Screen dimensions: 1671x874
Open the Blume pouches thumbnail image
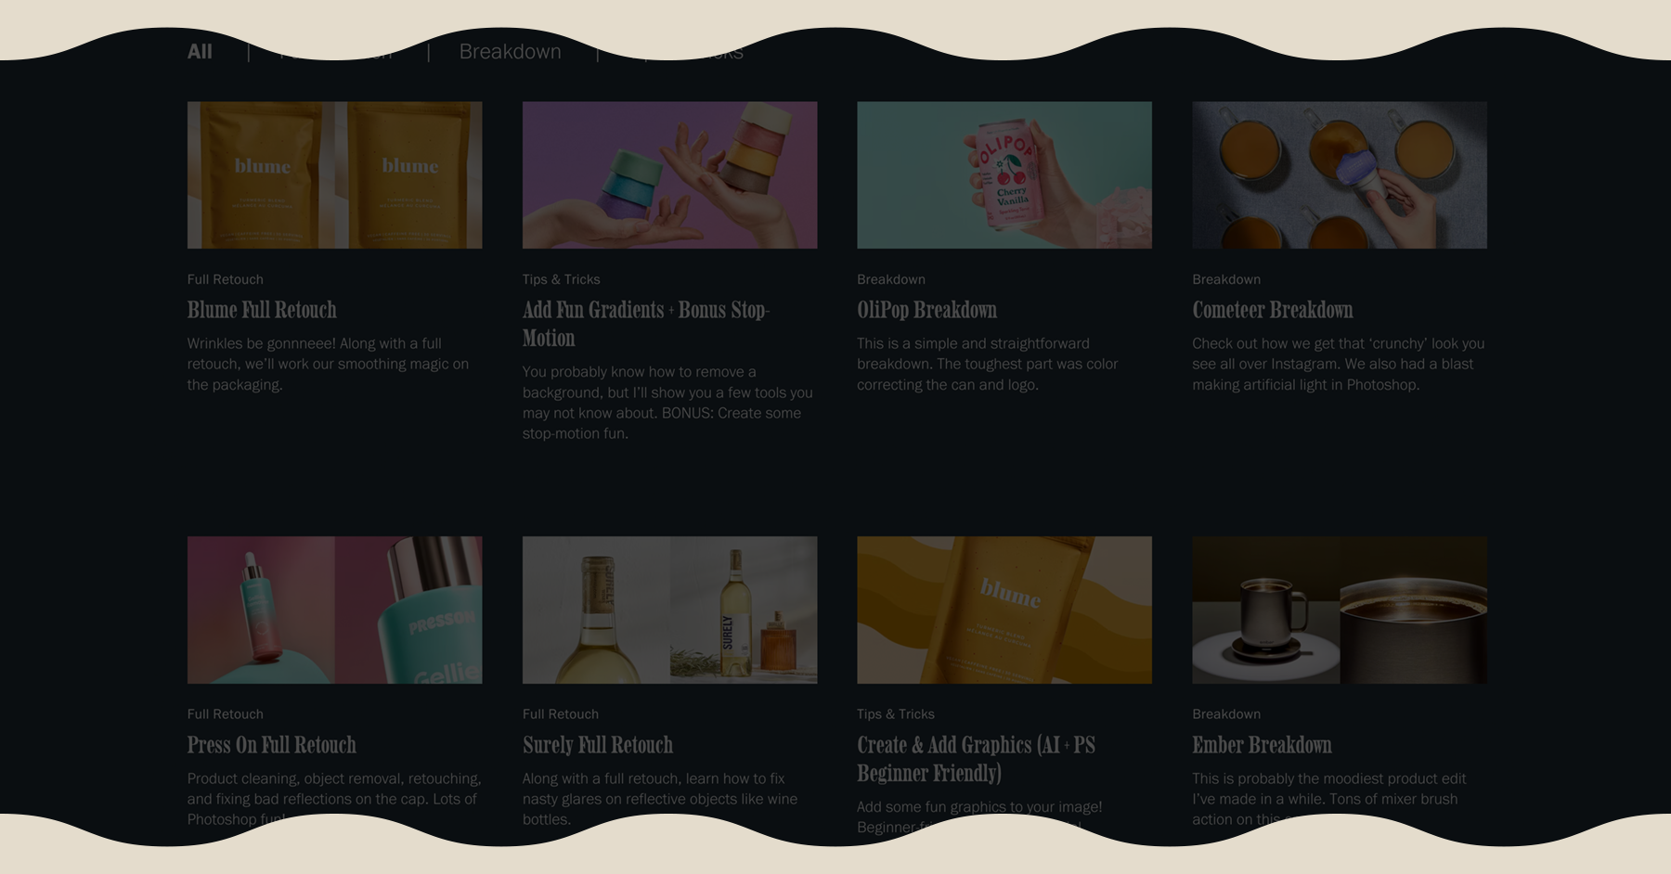334,175
